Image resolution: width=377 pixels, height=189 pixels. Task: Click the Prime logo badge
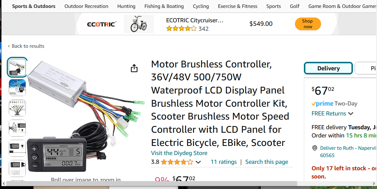[x=322, y=104]
